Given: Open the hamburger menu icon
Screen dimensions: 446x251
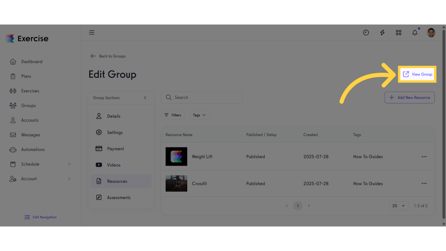Looking at the screenshot, I should [92, 32].
